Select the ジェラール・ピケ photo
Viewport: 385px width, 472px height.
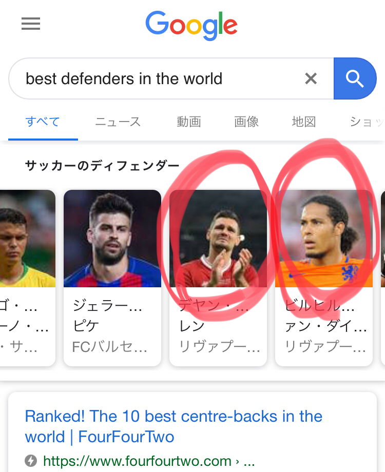pyautogui.click(x=112, y=239)
